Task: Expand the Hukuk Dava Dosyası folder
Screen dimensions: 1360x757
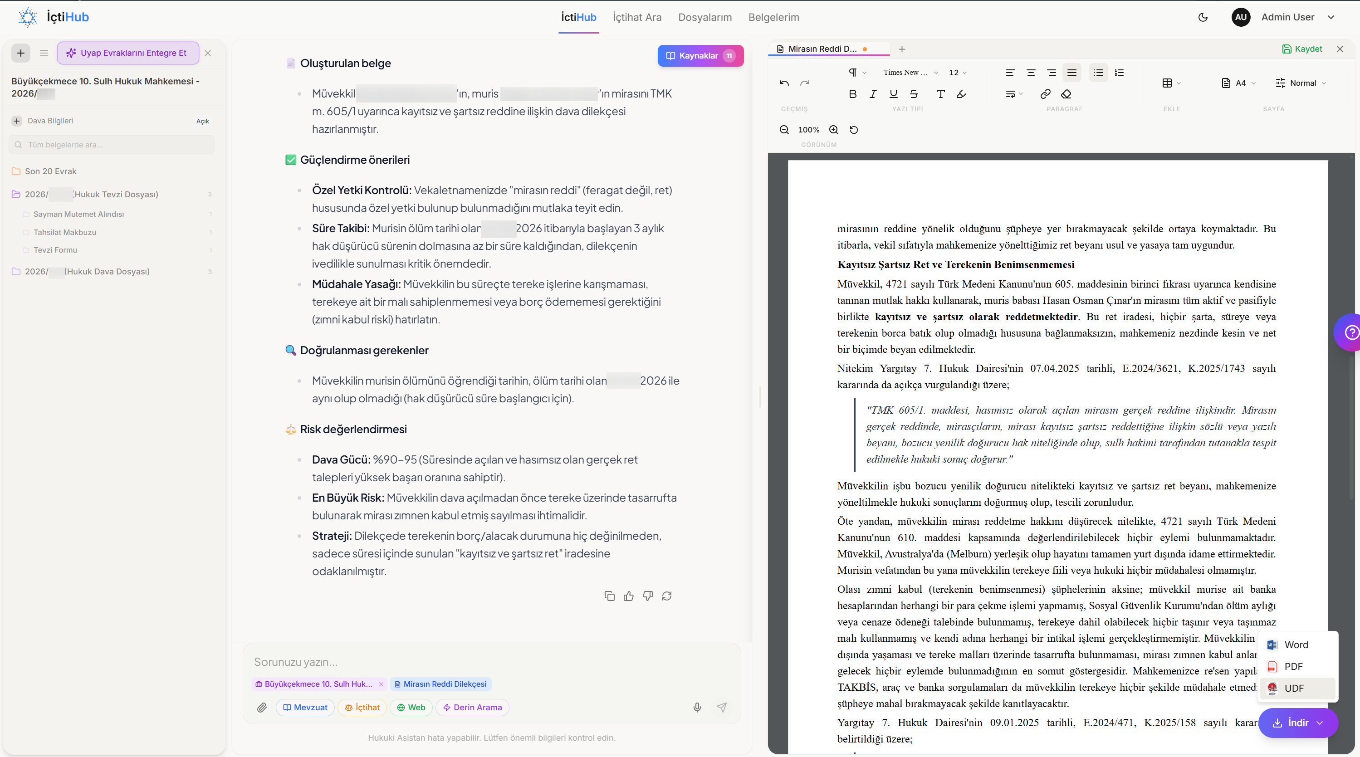Action: click(x=112, y=271)
